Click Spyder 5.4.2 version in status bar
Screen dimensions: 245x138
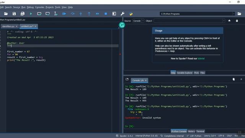tap(124, 136)
